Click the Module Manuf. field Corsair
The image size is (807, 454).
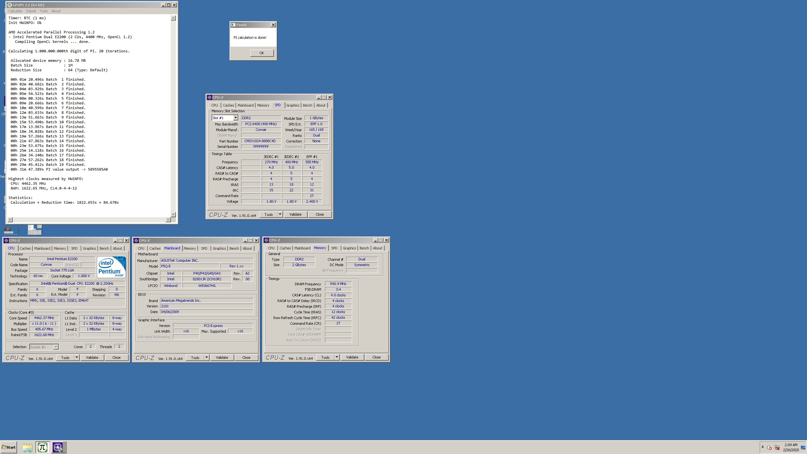[261, 130]
